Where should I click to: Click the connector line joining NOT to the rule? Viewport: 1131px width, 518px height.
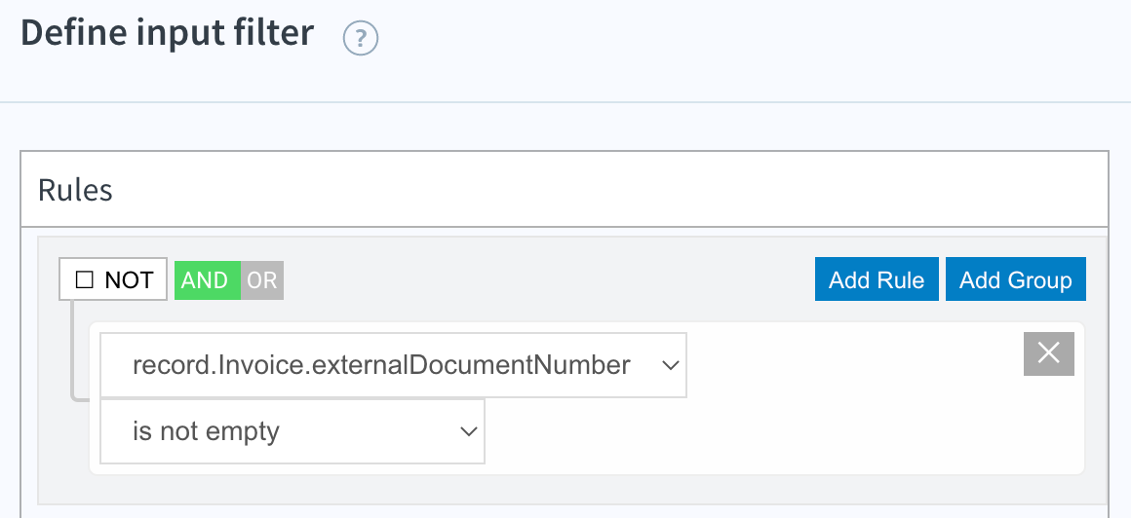(x=73, y=350)
